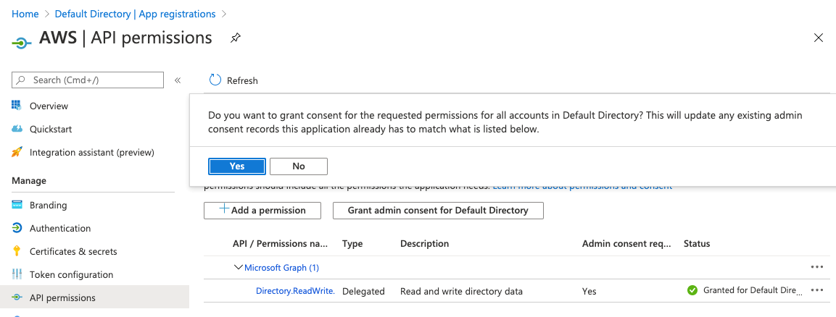Open more options for Directory.ReadWrite row

coord(817,290)
